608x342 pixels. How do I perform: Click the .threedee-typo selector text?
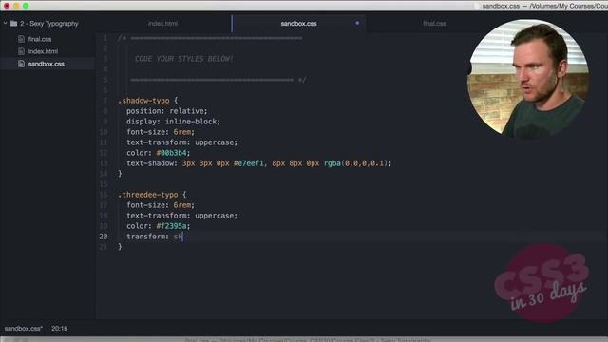tap(148, 195)
